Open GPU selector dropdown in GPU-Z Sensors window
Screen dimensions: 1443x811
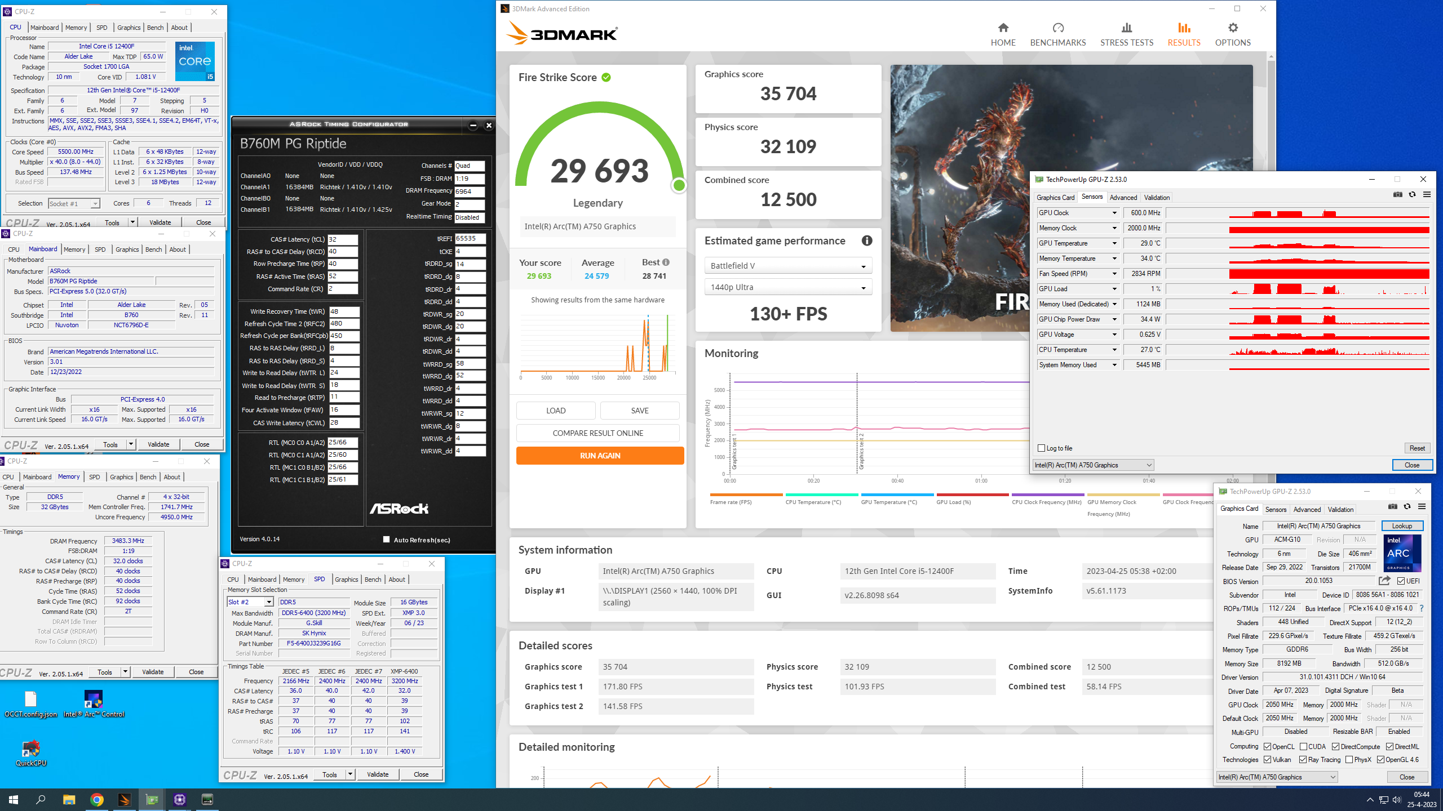(x=1093, y=465)
